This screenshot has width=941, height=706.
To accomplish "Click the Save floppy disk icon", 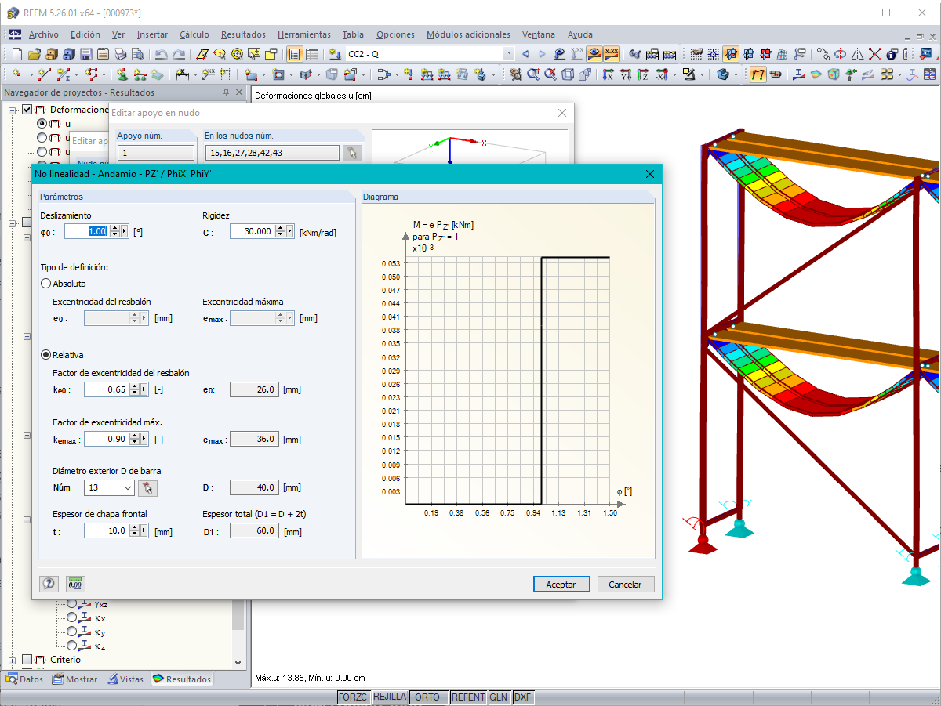I will pos(85,54).
